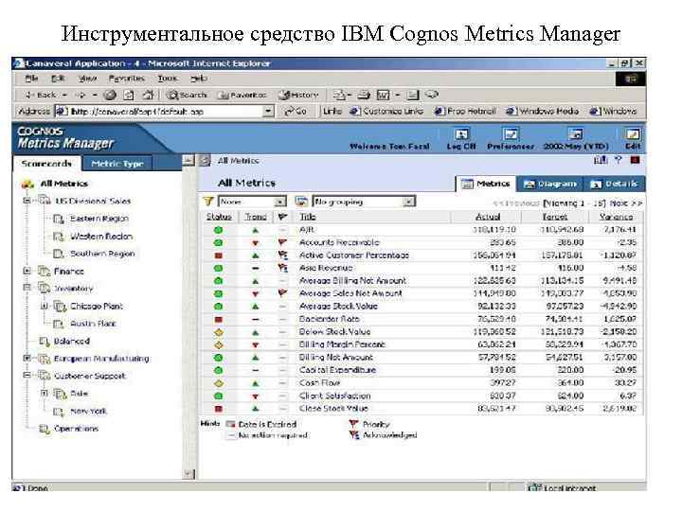Click the filter funnel icon
Image resolution: width=682 pixels, height=511 pixels.
click(x=208, y=202)
